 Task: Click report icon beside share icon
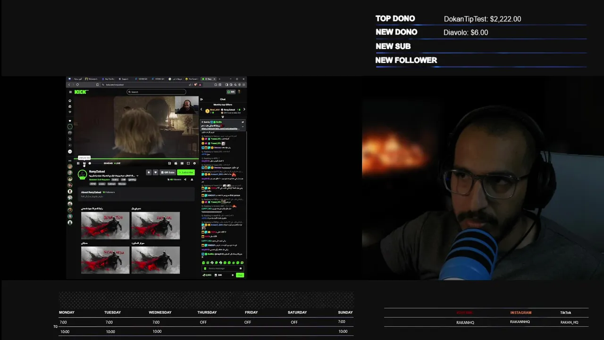click(192, 179)
